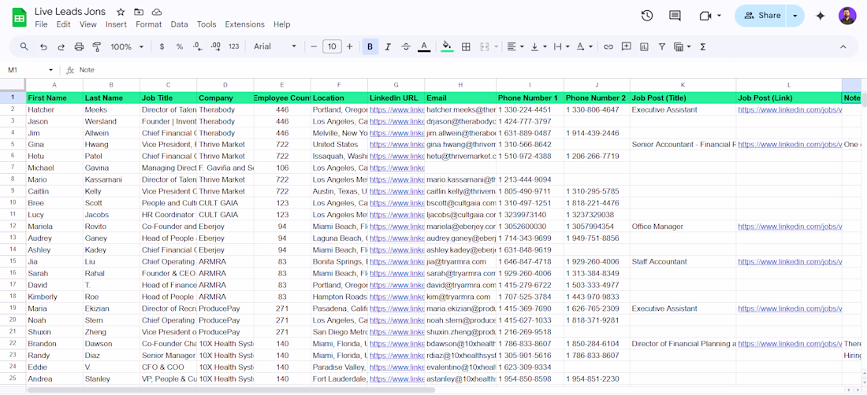The height and width of the screenshot is (395, 867).
Task: Click the Insert comment icon in toolbar
Action: [x=626, y=47]
